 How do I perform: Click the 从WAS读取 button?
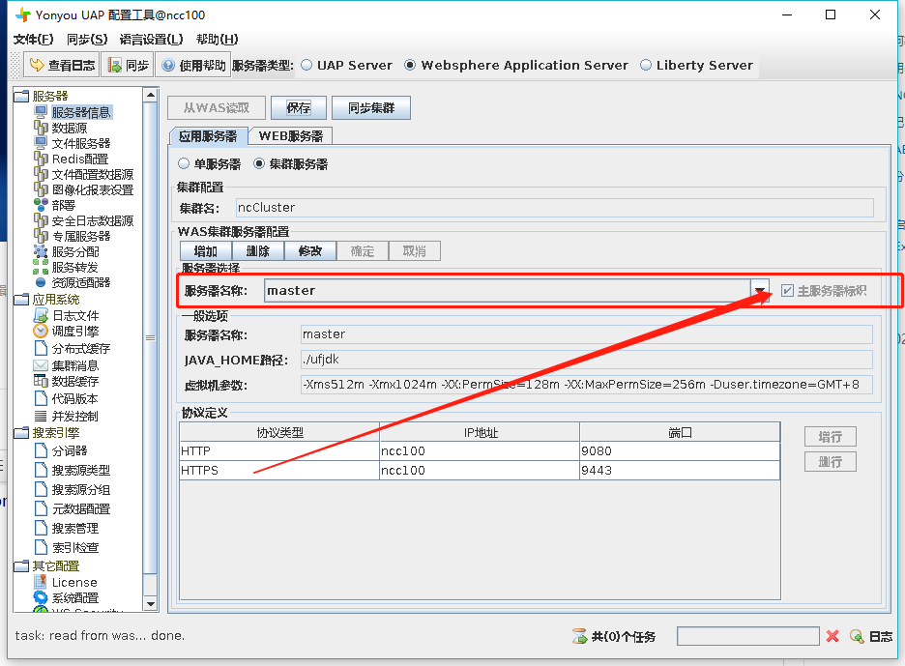217,108
